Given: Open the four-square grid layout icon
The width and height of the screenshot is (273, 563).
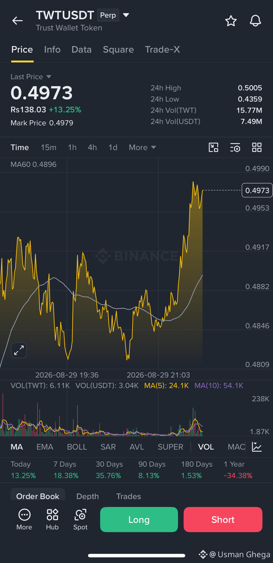Looking at the screenshot, I should pos(257,147).
